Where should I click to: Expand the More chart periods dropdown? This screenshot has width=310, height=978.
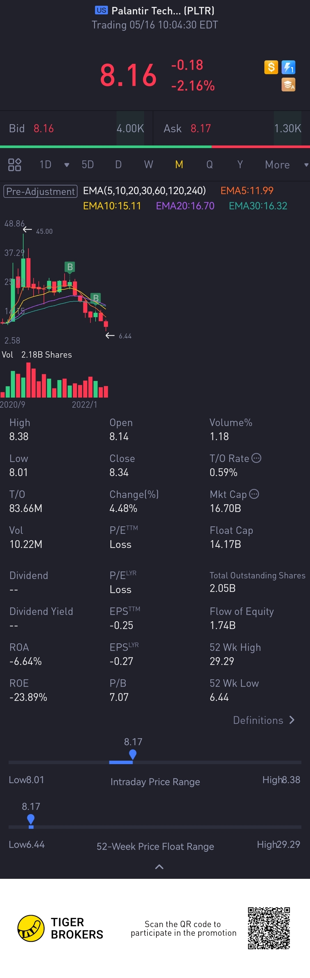(x=306, y=165)
